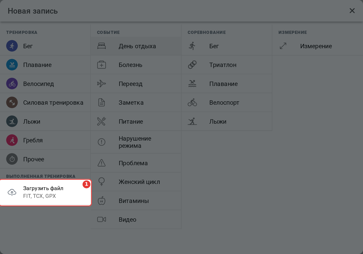Click the diagonal arrows icon for Измерение
363x254 pixels.
(x=283, y=46)
